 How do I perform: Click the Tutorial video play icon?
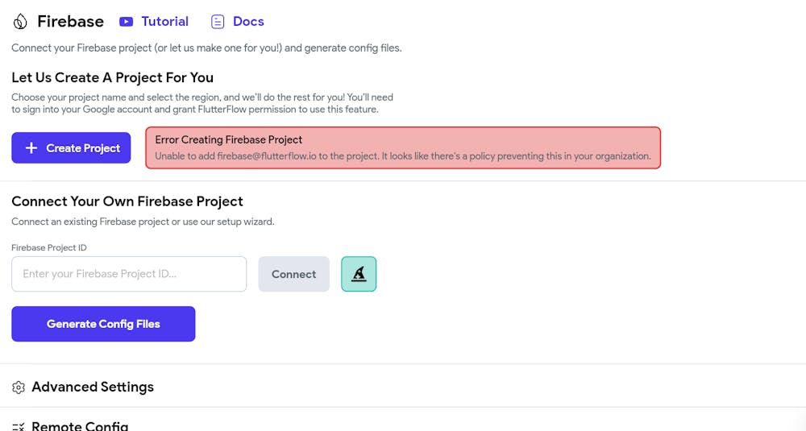pos(126,22)
